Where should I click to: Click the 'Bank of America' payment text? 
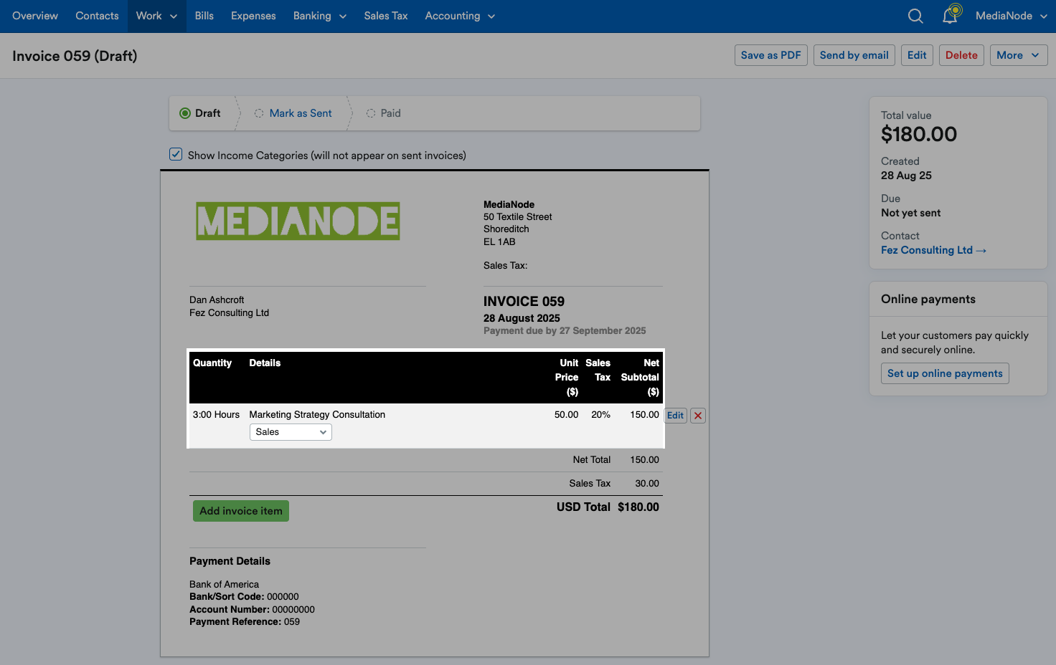(x=224, y=585)
